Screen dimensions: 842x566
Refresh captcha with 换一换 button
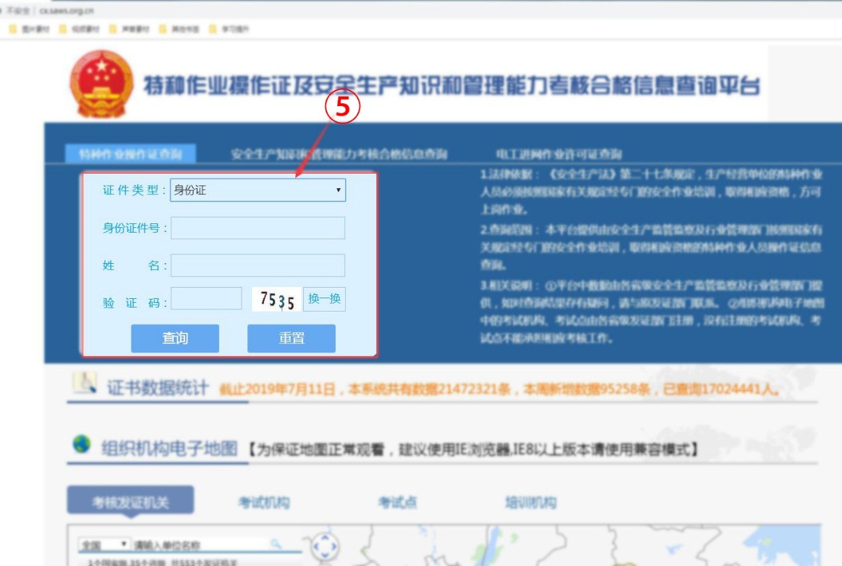coord(324,299)
